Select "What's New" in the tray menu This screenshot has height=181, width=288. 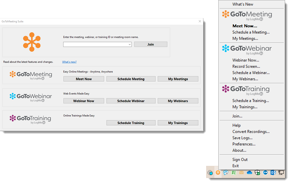point(243,4)
